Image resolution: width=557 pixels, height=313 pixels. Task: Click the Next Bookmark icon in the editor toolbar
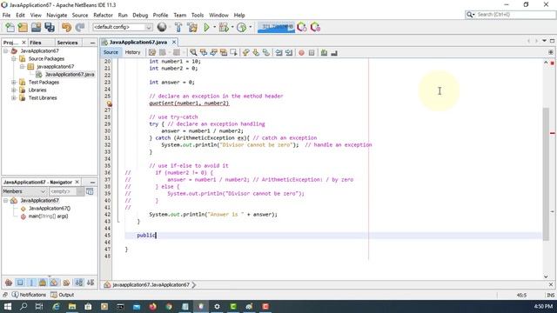(256, 52)
